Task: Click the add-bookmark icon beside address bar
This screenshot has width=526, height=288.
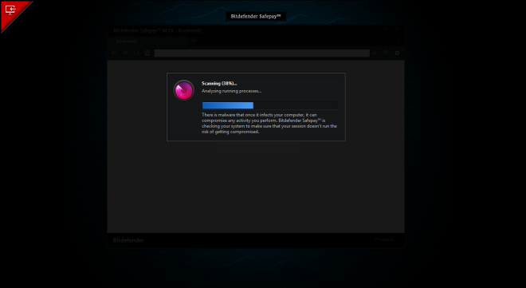Action: [x=375, y=53]
